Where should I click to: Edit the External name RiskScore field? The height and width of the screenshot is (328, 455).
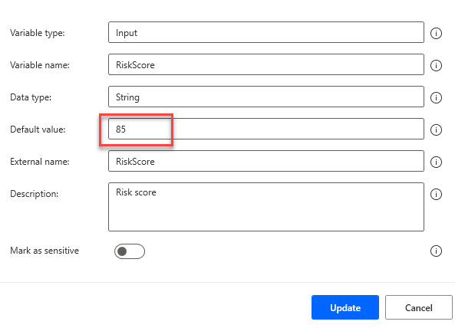[266, 161]
